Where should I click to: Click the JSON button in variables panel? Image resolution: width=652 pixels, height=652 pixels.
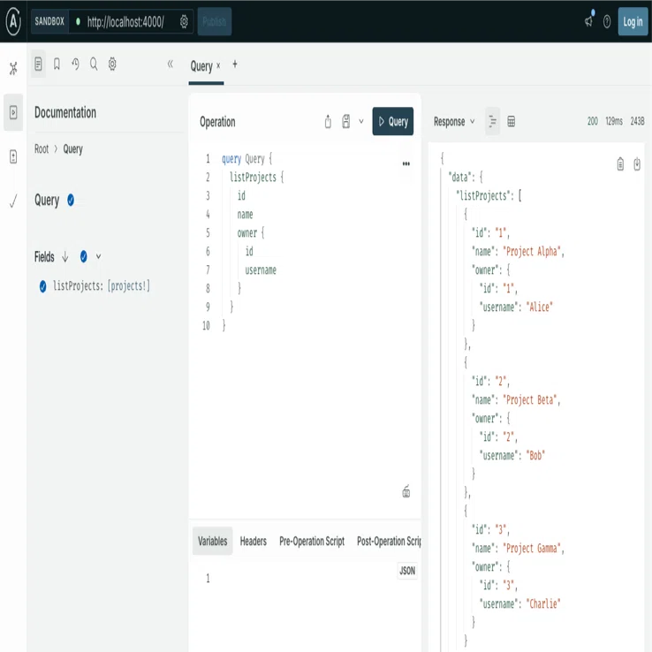click(407, 571)
